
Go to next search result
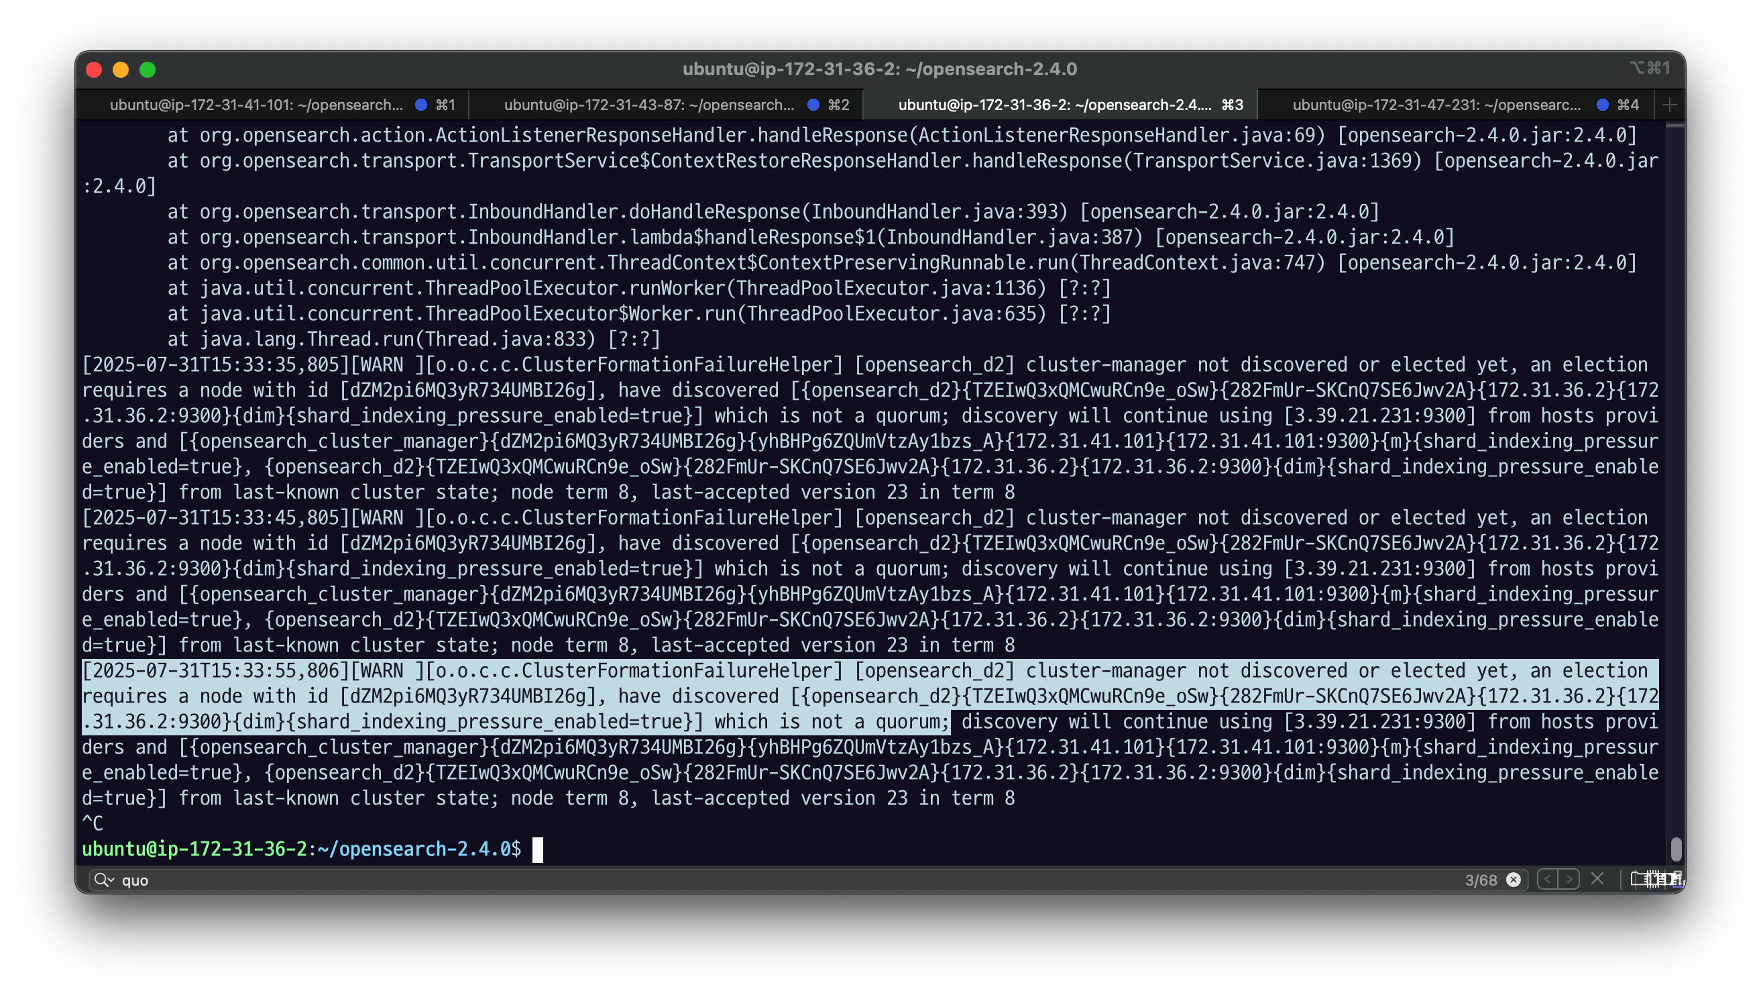pyautogui.click(x=1569, y=879)
